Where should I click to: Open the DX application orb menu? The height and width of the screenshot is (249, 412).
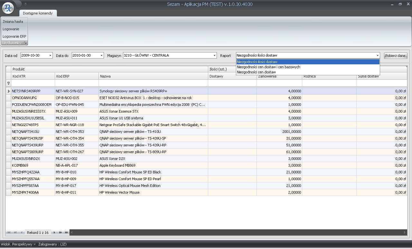click(9, 8)
